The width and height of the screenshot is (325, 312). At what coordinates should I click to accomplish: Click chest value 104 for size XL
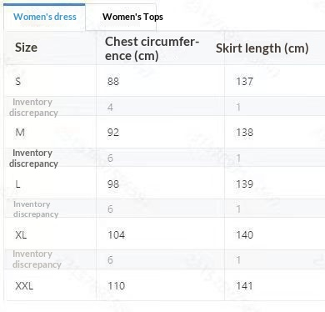pyautogui.click(x=117, y=235)
